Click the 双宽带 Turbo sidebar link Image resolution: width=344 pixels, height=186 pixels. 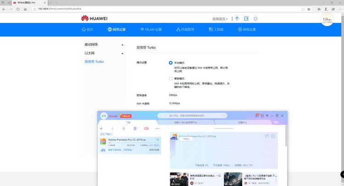[94, 62]
